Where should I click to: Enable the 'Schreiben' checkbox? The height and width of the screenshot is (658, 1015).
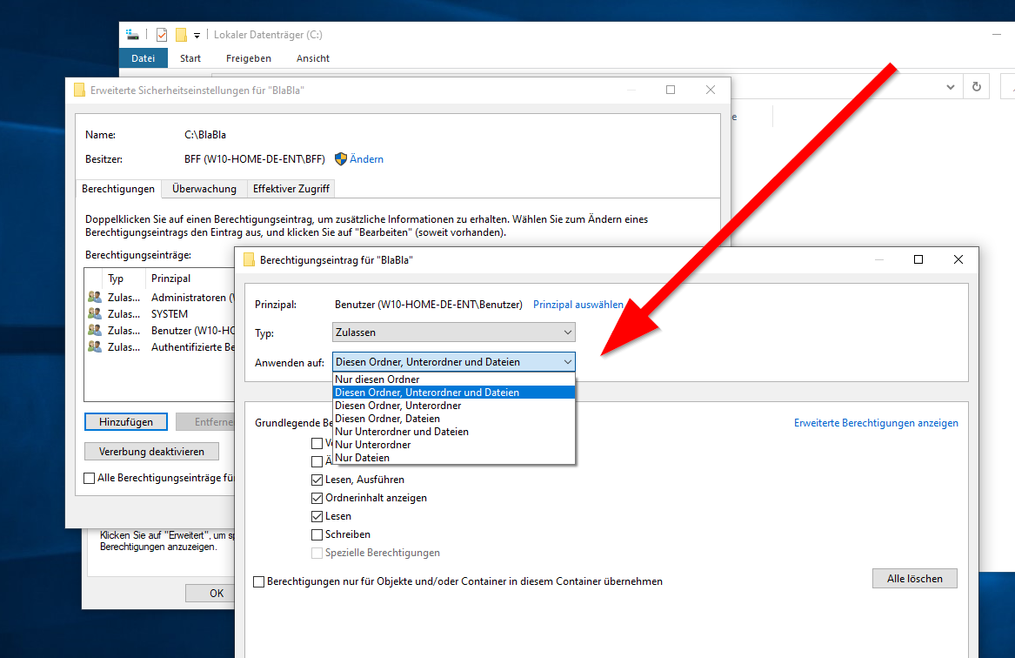(317, 534)
